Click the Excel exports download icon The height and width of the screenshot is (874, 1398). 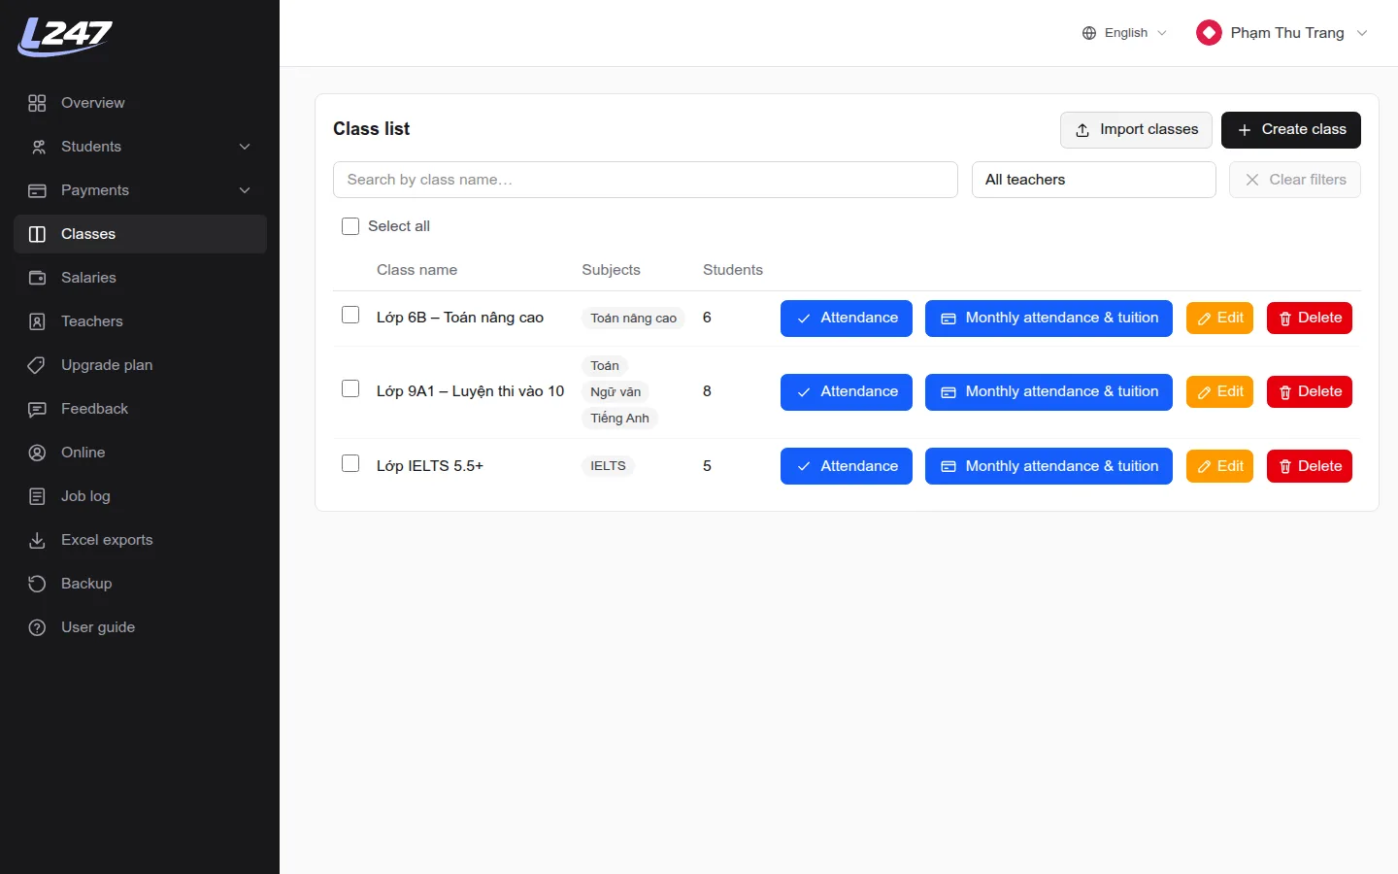point(37,540)
